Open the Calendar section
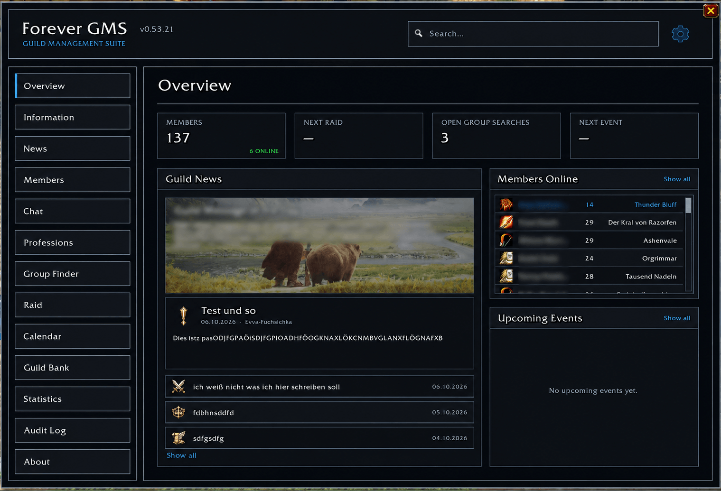 pos(73,336)
